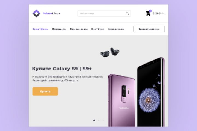
Task: Switch to the third slide dot
Action: coord(103,120)
